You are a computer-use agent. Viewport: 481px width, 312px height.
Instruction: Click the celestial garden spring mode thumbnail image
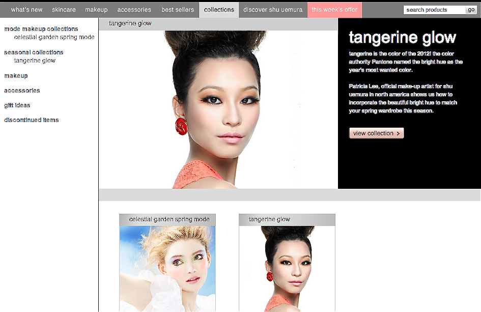(167, 268)
